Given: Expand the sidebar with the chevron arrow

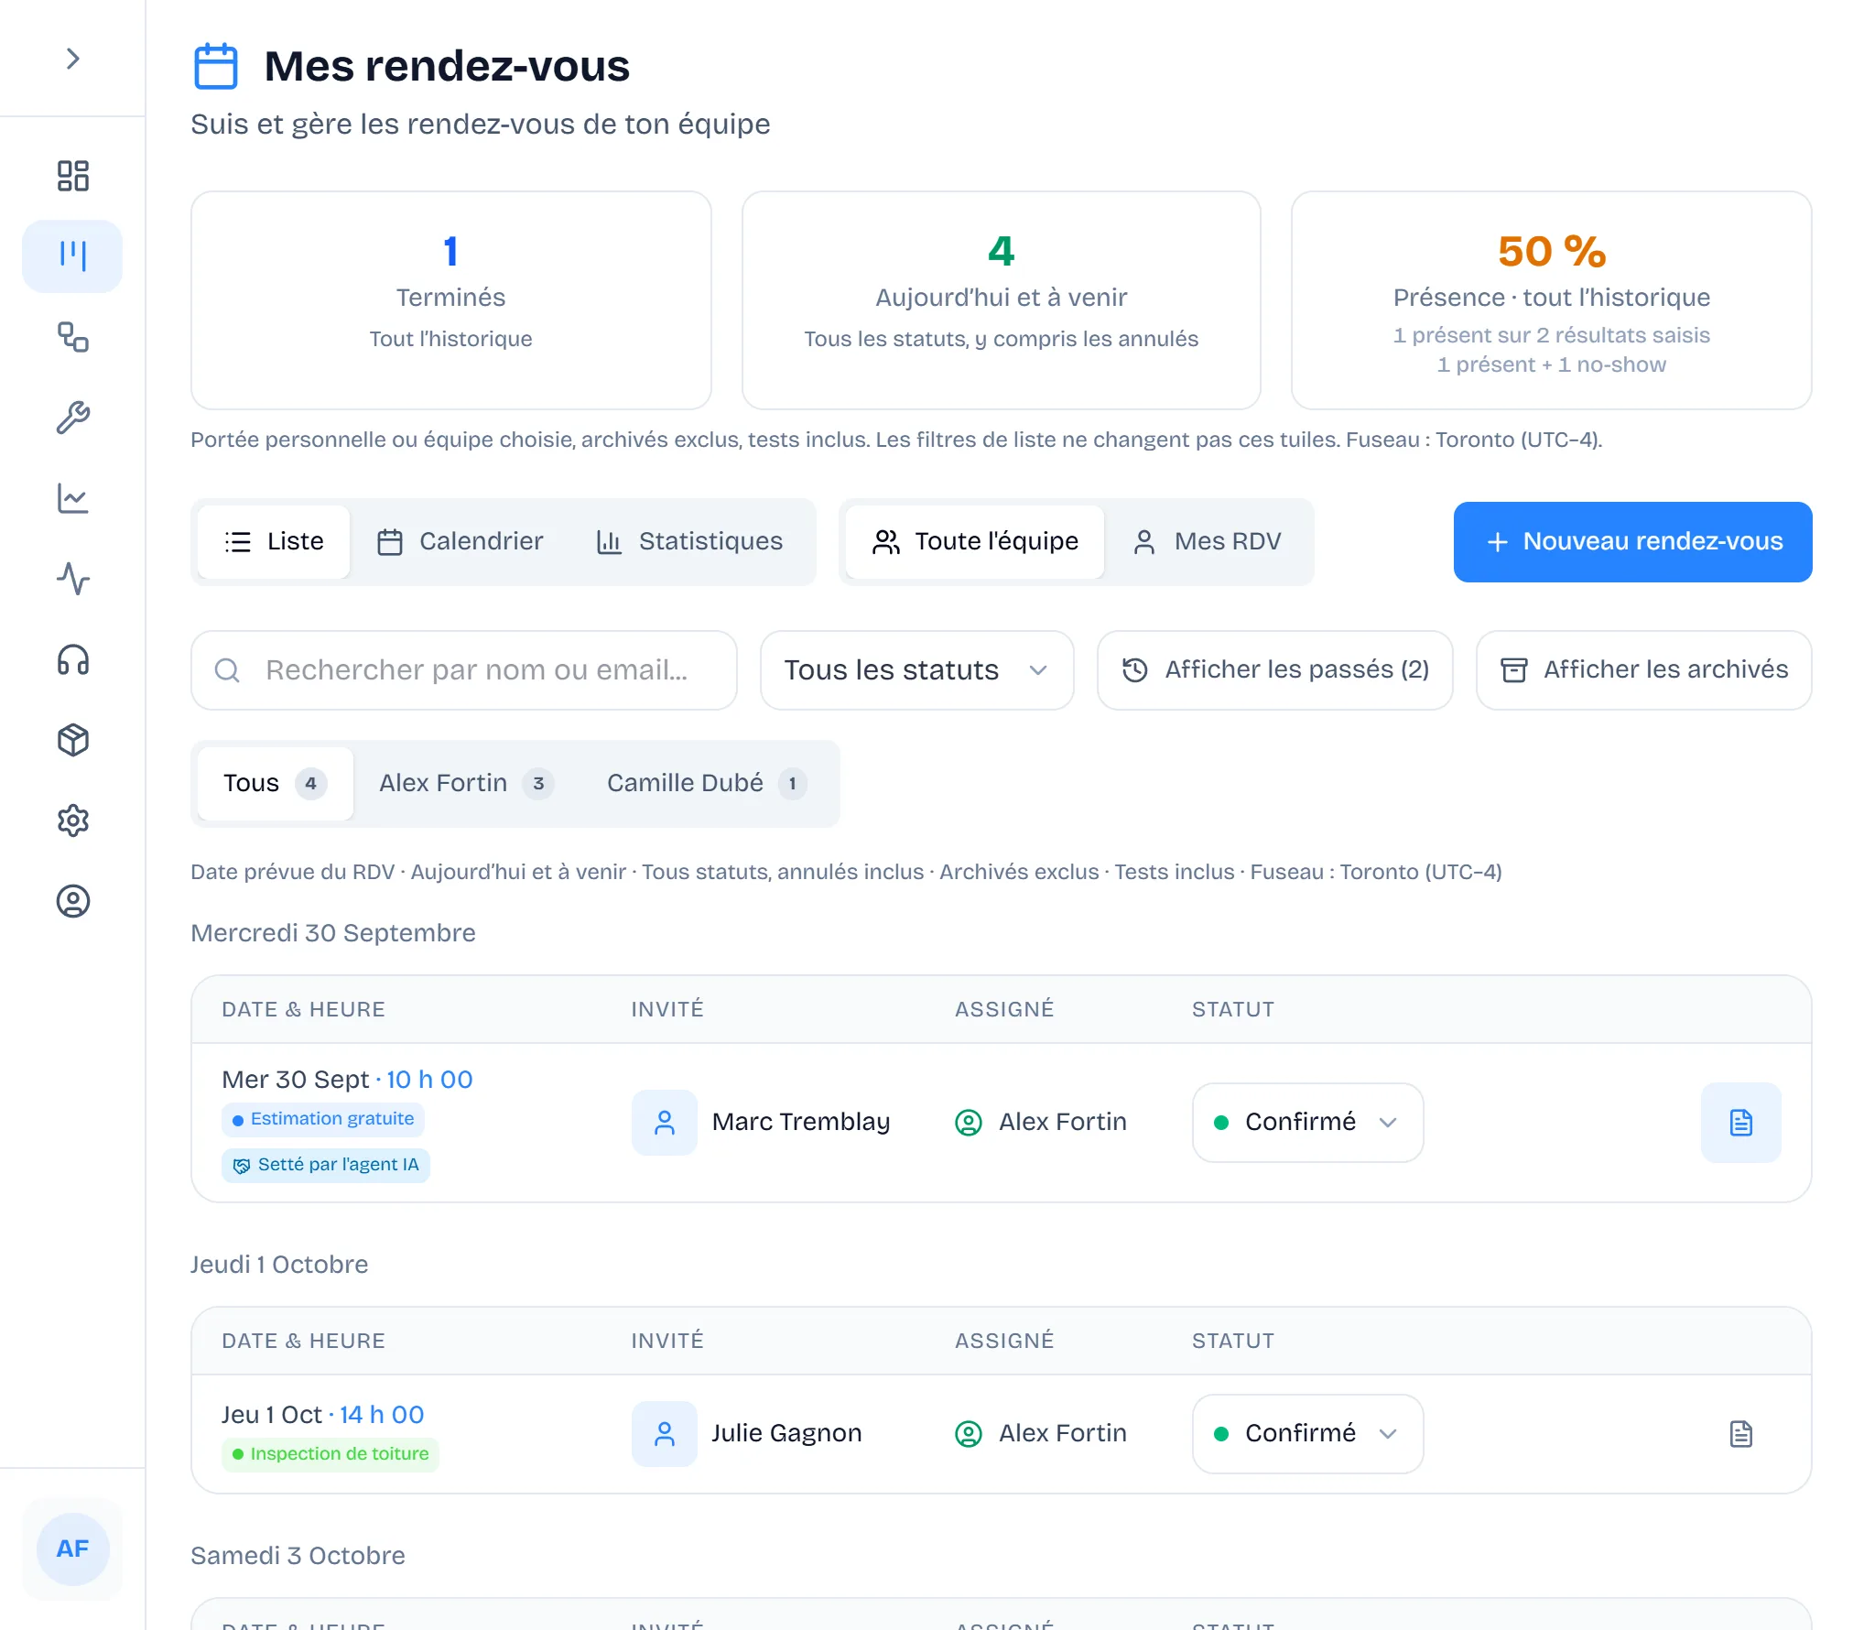Looking at the screenshot, I should [72, 59].
